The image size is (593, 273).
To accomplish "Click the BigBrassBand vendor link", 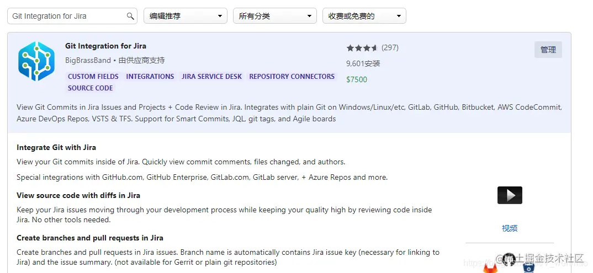I will (88, 61).
